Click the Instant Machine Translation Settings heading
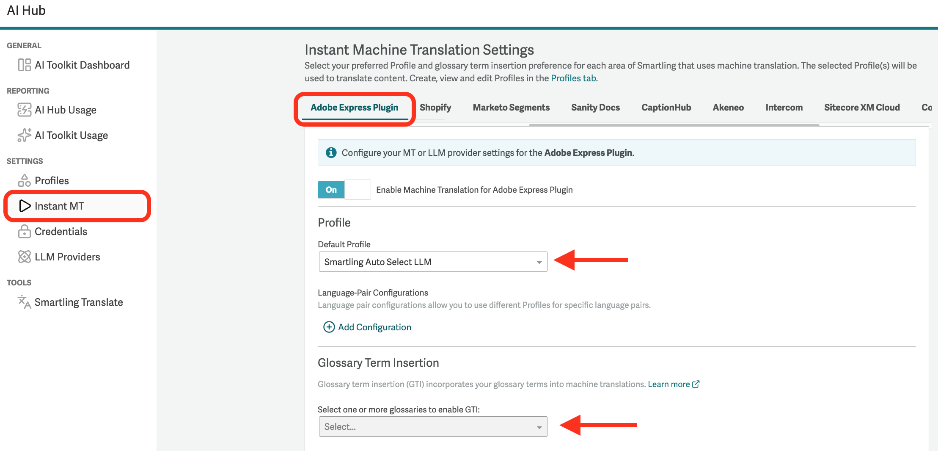The width and height of the screenshot is (938, 451). (419, 50)
